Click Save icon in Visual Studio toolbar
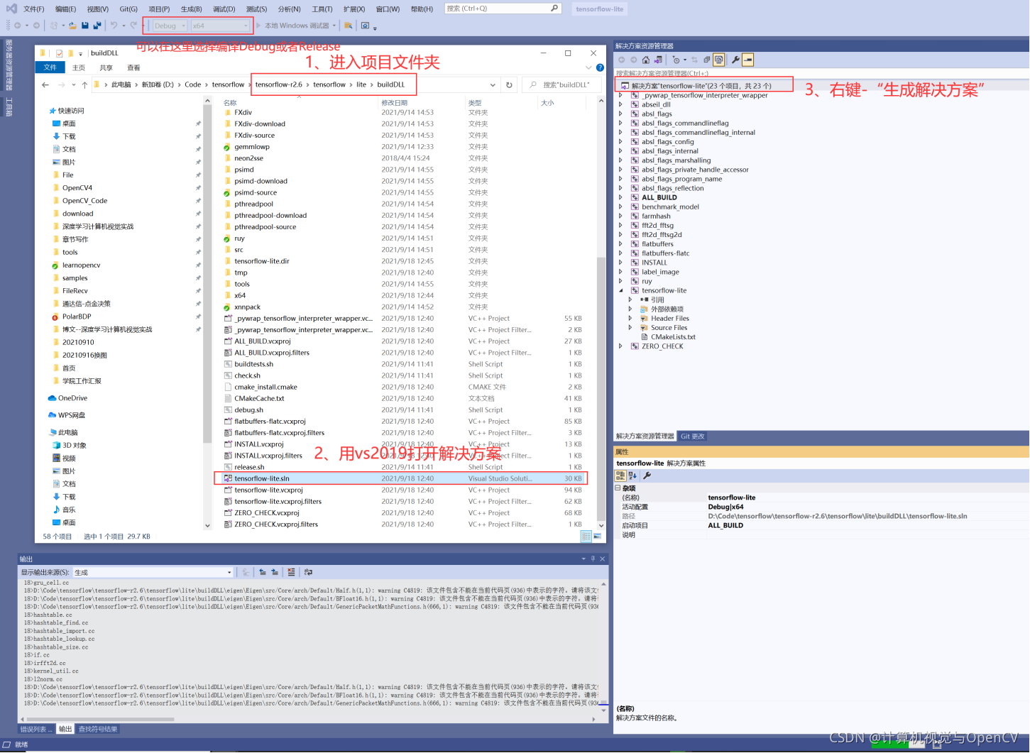1030x753 pixels. (85, 26)
